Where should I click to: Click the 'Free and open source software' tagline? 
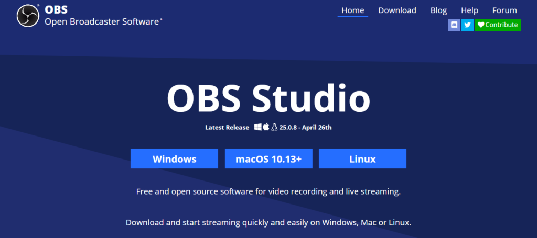click(x=268, y=191)
